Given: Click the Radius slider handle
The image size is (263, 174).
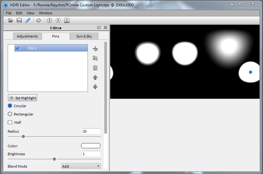Looking at the screenshot, I should [x=23, y=136].
